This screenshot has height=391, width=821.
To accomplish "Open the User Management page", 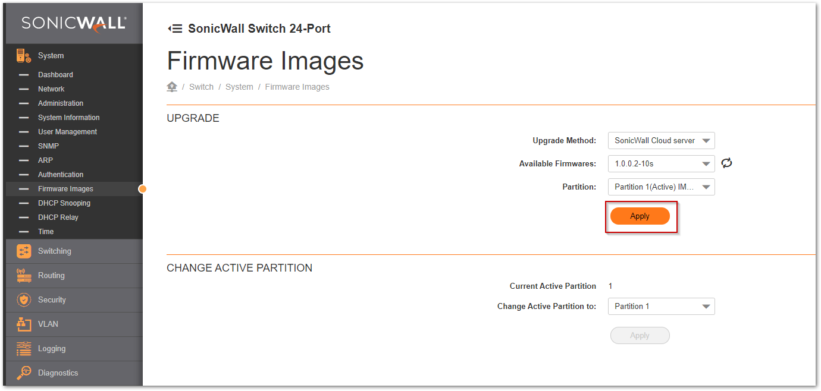I will (x=67, y=132).
